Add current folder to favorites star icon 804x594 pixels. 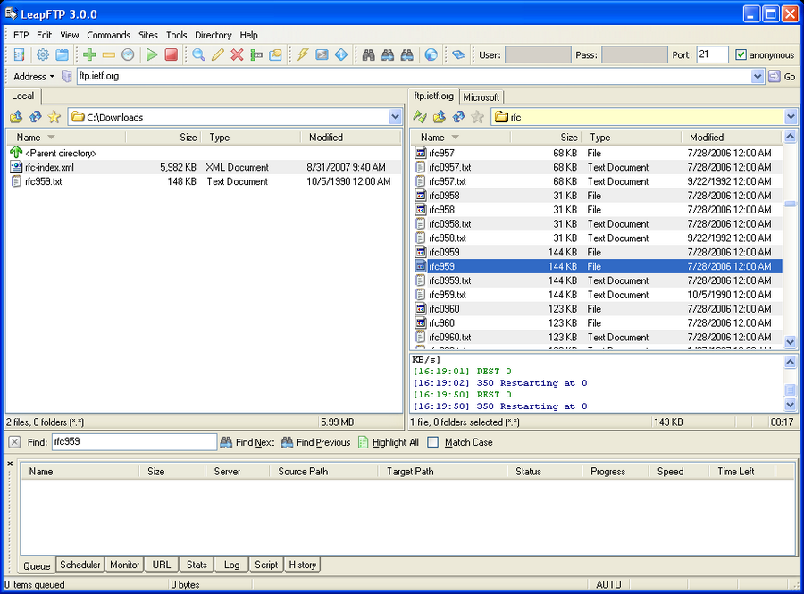pos(54,117)
